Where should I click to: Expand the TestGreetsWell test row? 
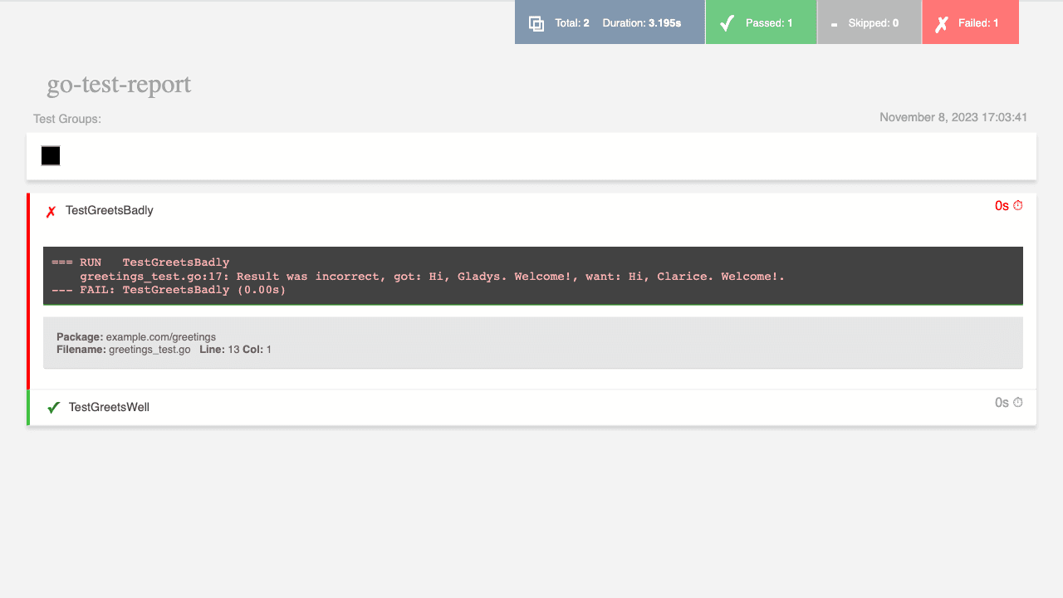click(109, 407)
